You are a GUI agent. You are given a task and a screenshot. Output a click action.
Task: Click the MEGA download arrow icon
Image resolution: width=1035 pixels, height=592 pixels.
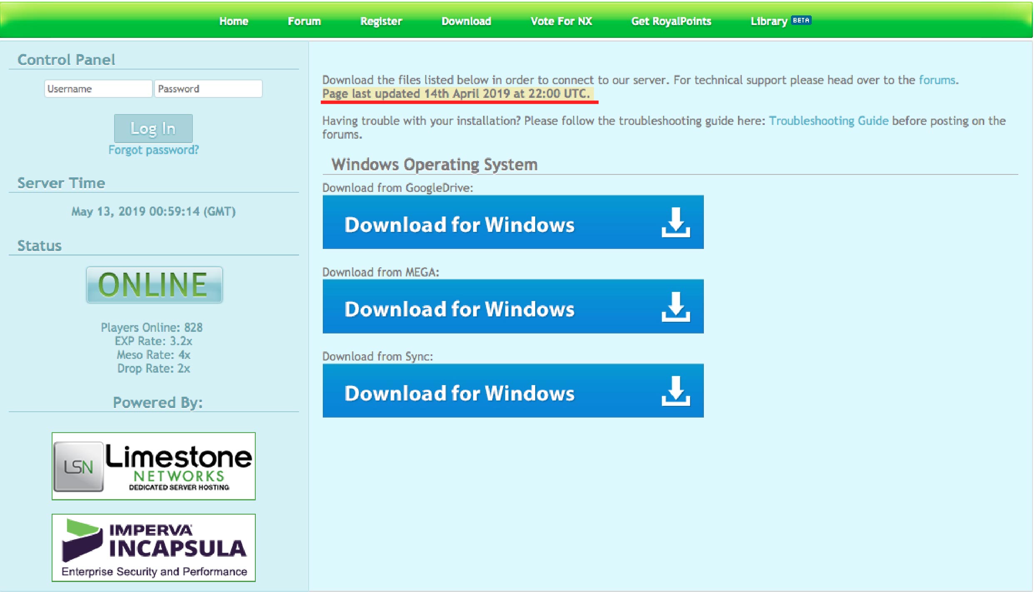pos(675,307)
